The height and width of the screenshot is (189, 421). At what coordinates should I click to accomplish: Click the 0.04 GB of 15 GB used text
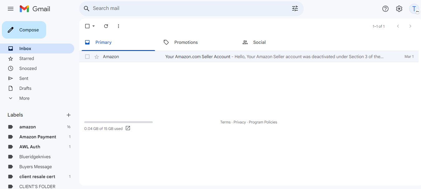[x=103, y=129]
